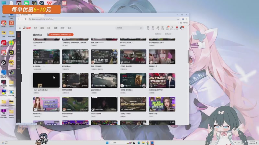Open the dark 2.1万 stream thumbnail
The height and width of the screenshot is (145, 259).
click(104, 104)
